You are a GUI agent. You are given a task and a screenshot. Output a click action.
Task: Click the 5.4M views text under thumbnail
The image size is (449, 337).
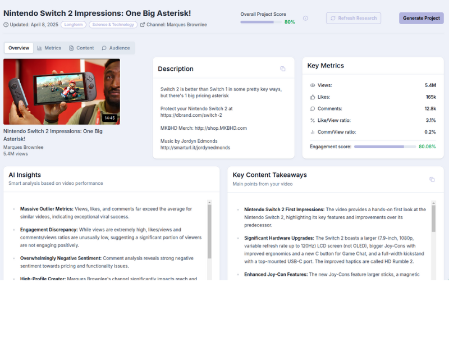pyautogui.click(x=16, y=154)
